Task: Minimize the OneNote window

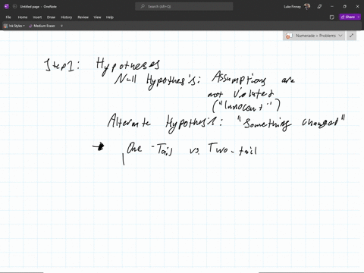Action: tap(332, 7)
